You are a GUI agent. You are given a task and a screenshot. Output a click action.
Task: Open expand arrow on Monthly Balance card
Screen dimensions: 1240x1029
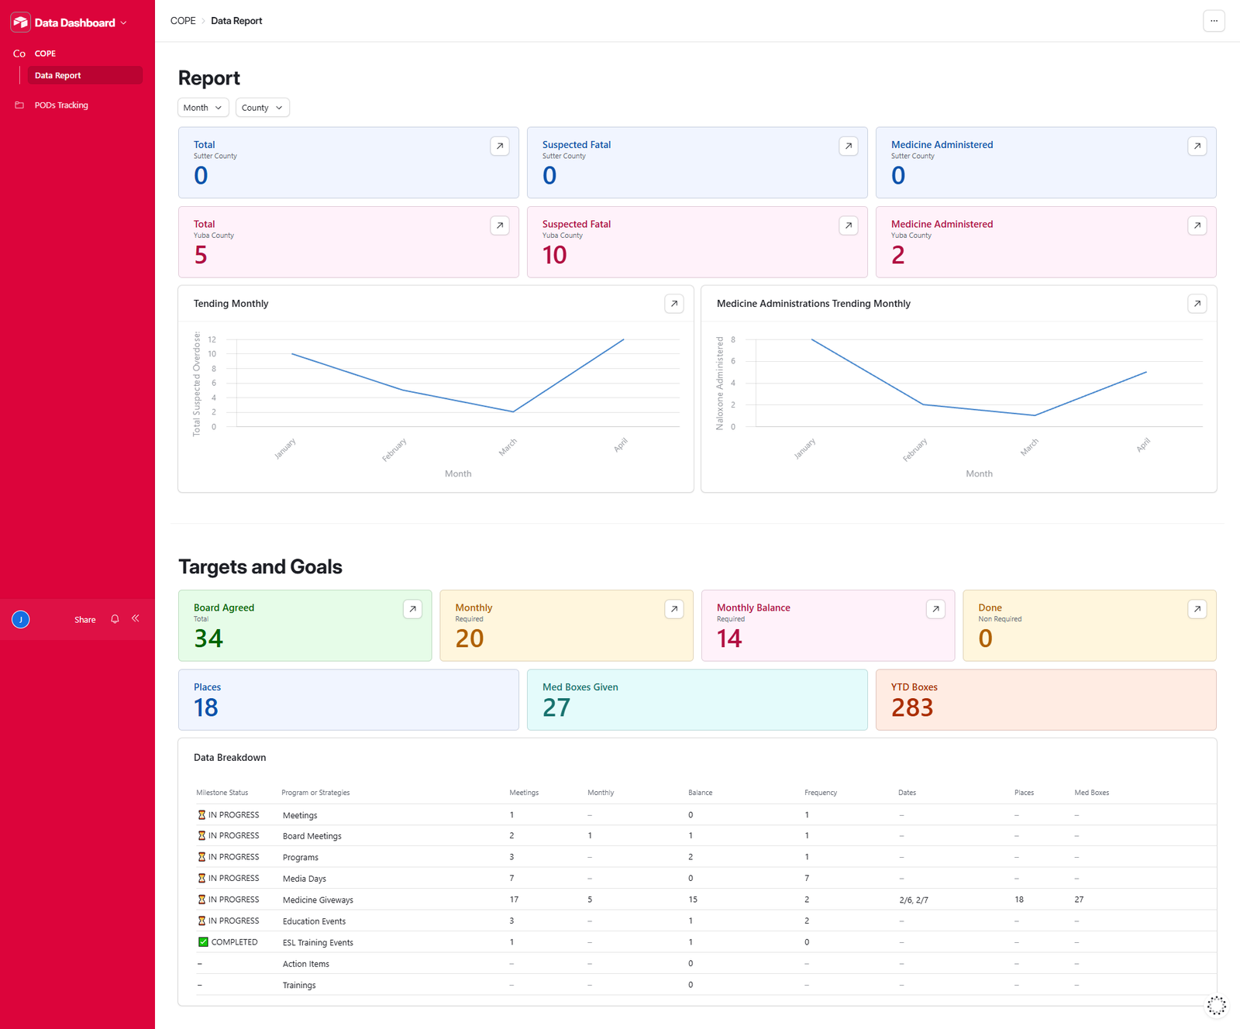coord(936,609)
